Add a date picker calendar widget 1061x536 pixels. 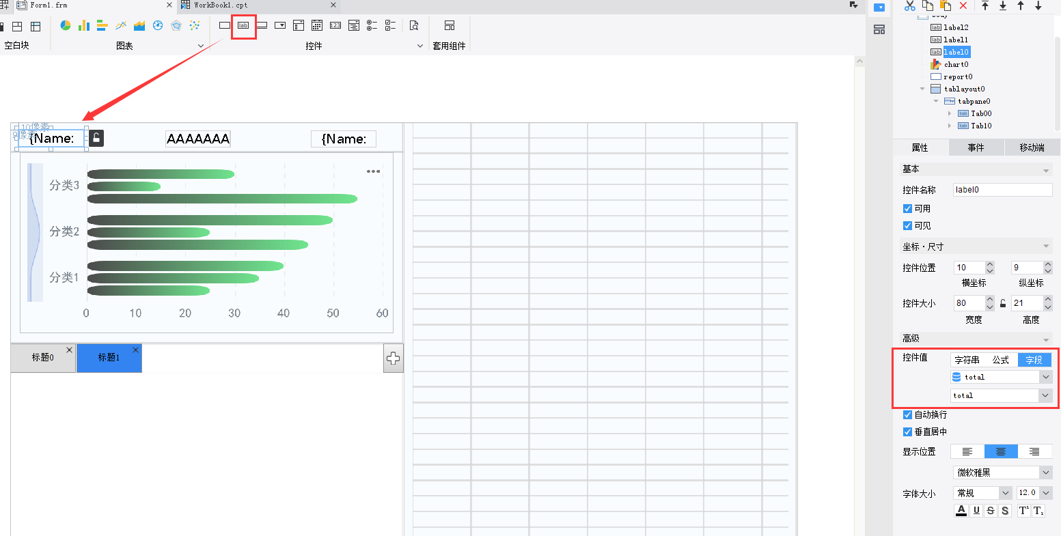coord(317,26)
